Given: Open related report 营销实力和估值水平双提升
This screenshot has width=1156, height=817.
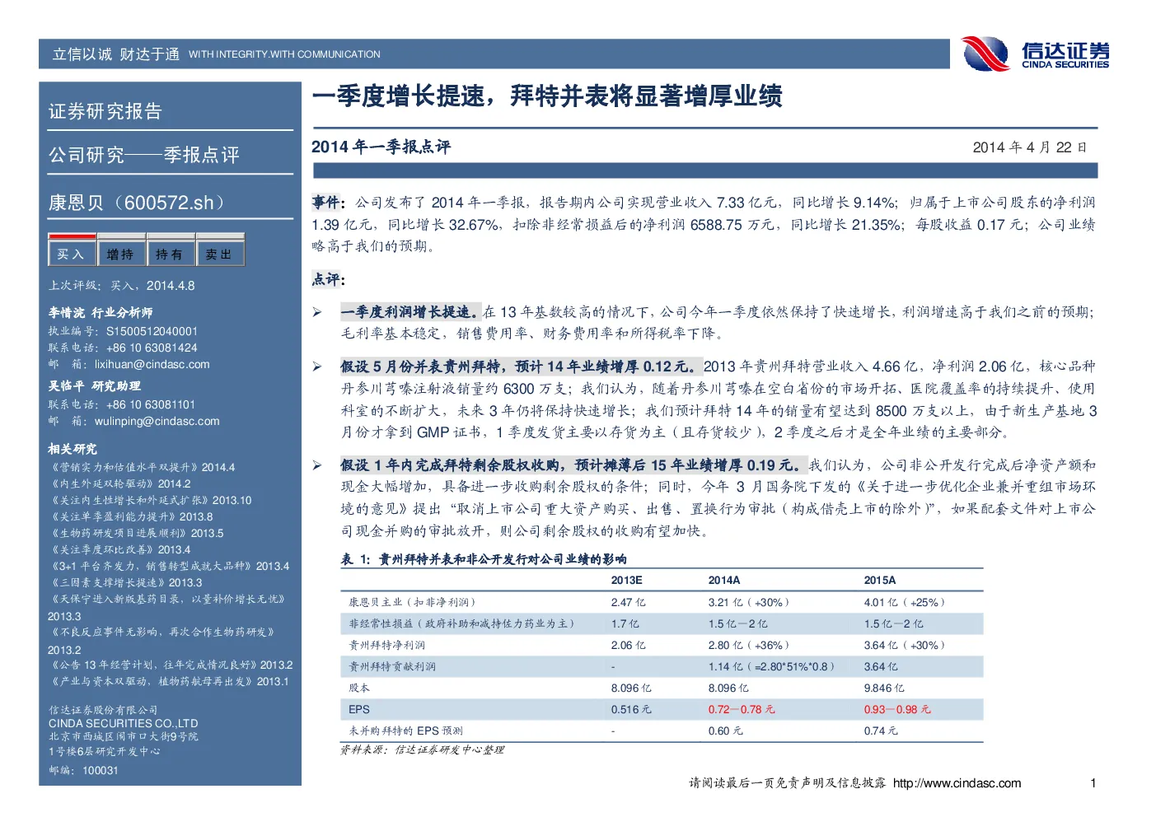Looking at the screenshot, I should (142, 467).
